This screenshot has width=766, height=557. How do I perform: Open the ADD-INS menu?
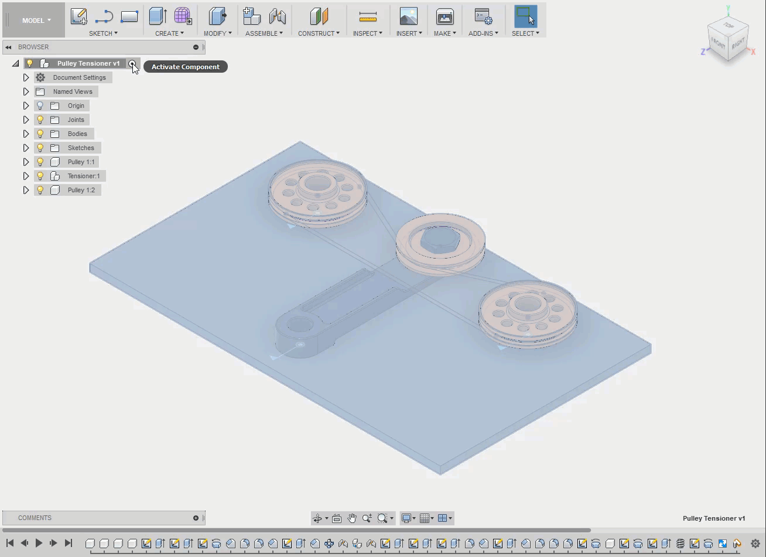pos(483,33)
